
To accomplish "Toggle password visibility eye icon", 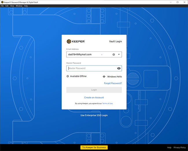I will [119, 68].
